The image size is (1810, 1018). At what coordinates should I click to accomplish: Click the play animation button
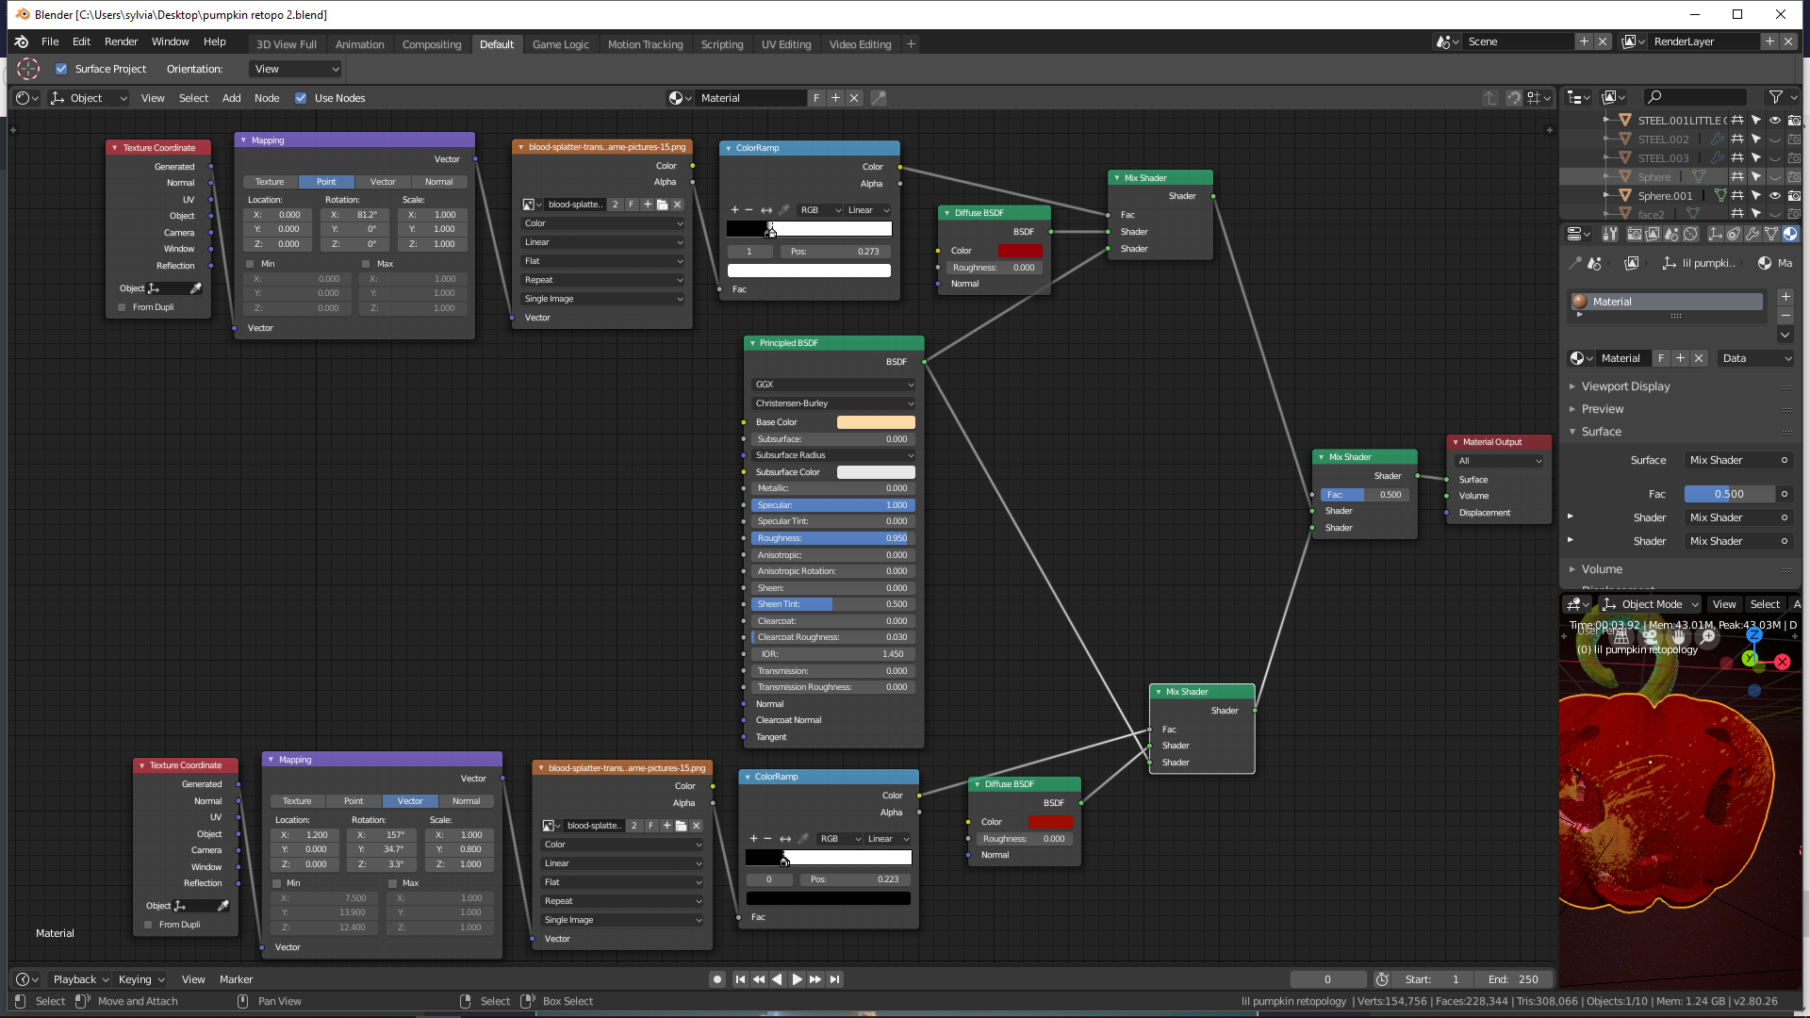click(797, 979)
